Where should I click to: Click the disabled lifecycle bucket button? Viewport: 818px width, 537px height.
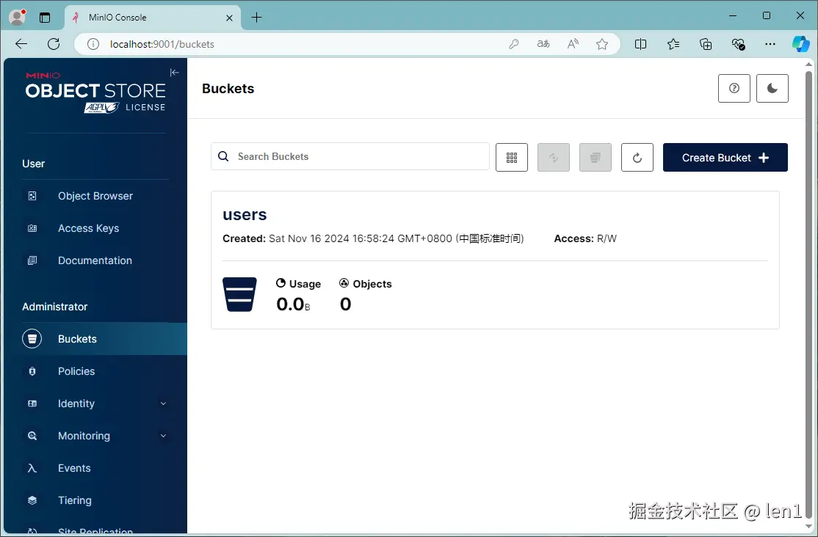point(596,158)
